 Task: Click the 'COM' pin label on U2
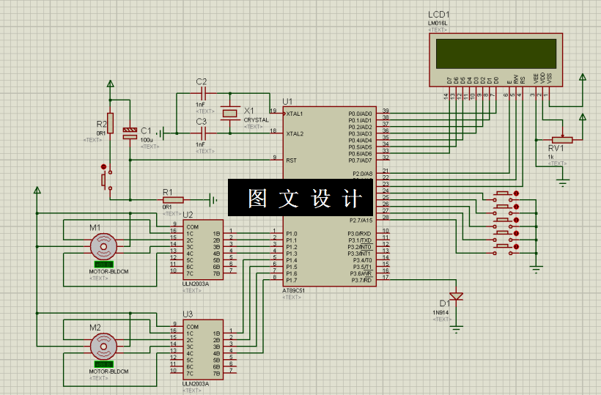click(193, 226)
